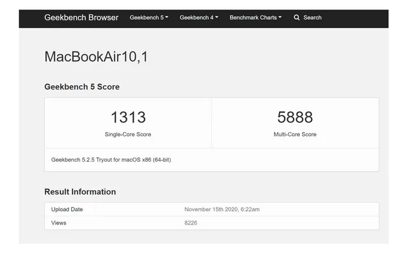414x262 pixels.
Task: Open the Geekbench 4 dropdown menu
Action: coord(199,17)
